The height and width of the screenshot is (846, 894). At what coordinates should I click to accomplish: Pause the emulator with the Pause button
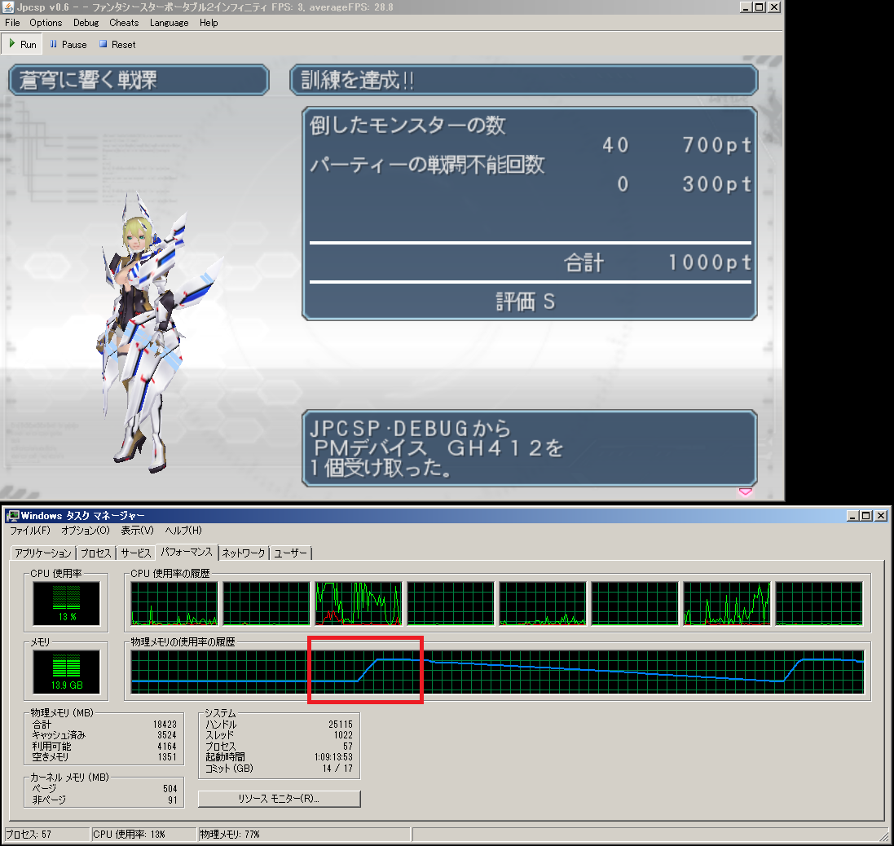click(68, 45)
